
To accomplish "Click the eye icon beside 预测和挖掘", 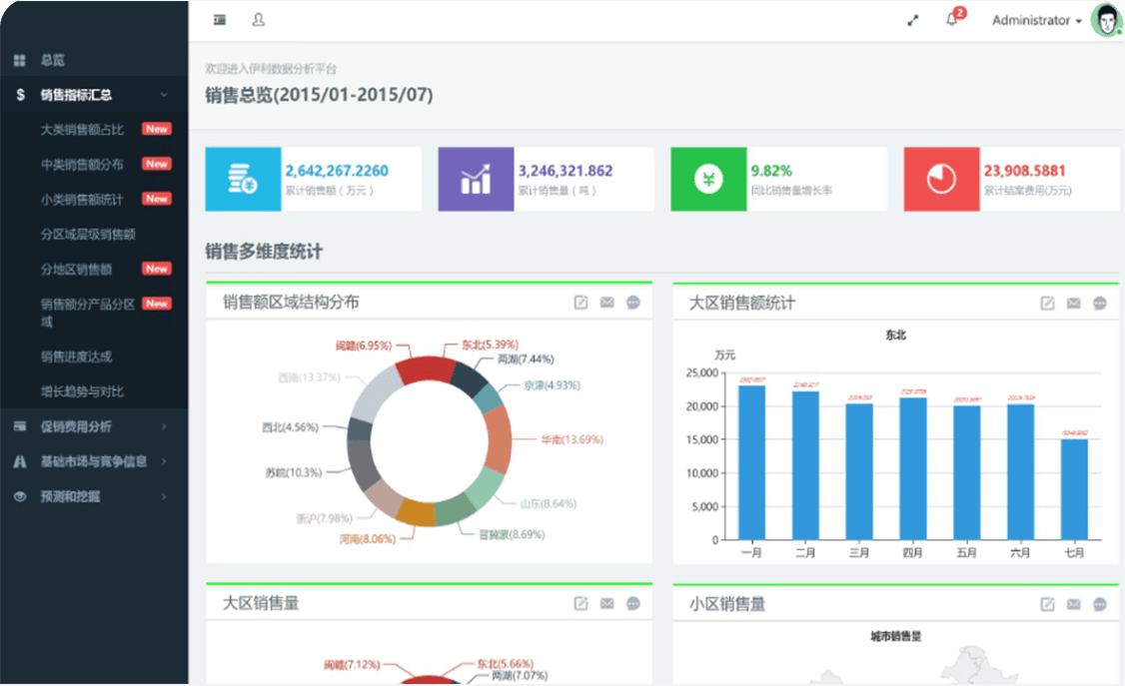I will 20,496.
